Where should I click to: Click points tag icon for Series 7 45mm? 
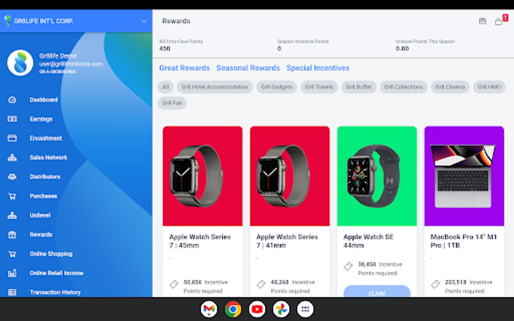pos(174,284)
